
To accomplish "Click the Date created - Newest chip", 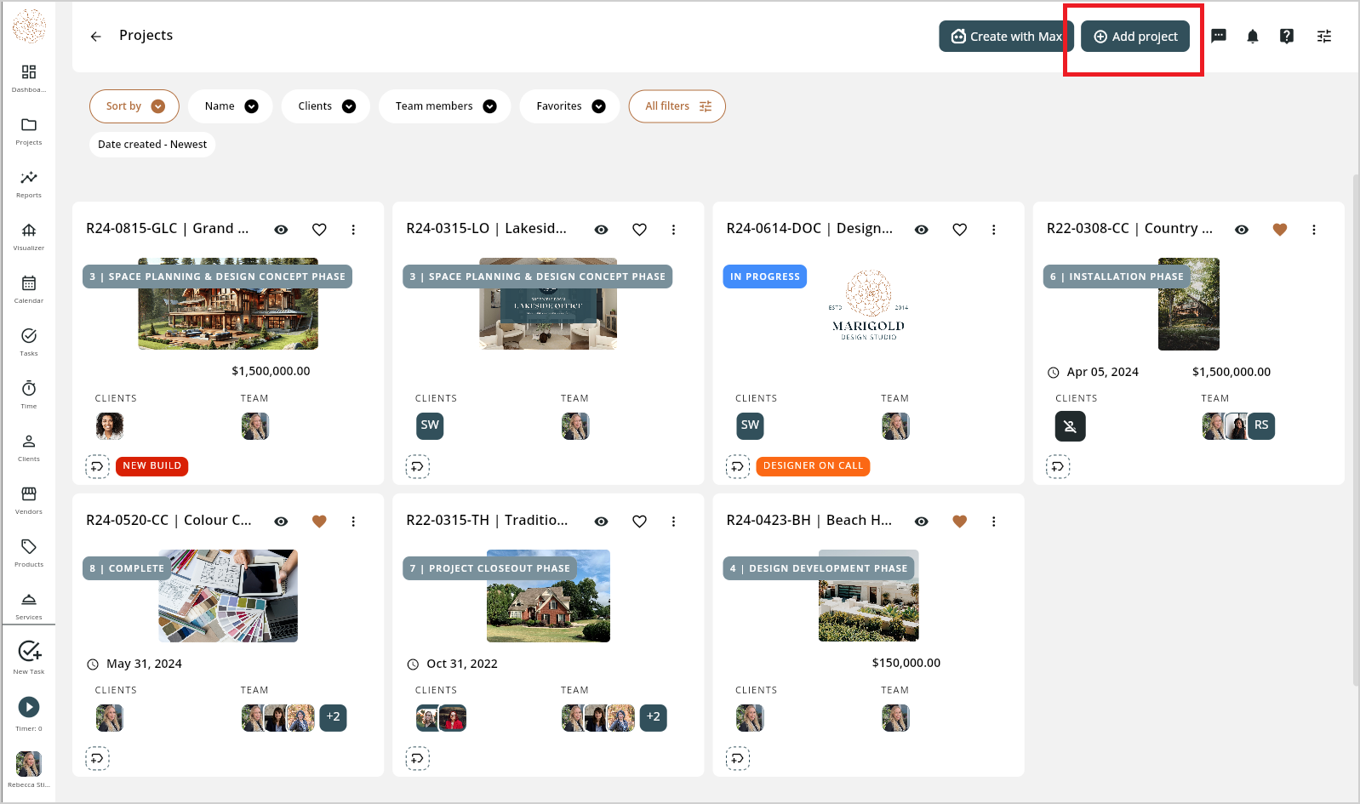I will click(152, 145).
